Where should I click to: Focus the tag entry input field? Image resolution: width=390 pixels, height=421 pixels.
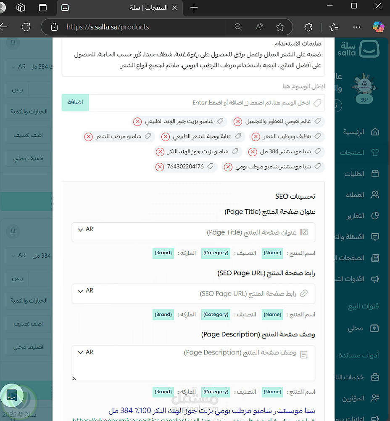click(x=206, y=103)
